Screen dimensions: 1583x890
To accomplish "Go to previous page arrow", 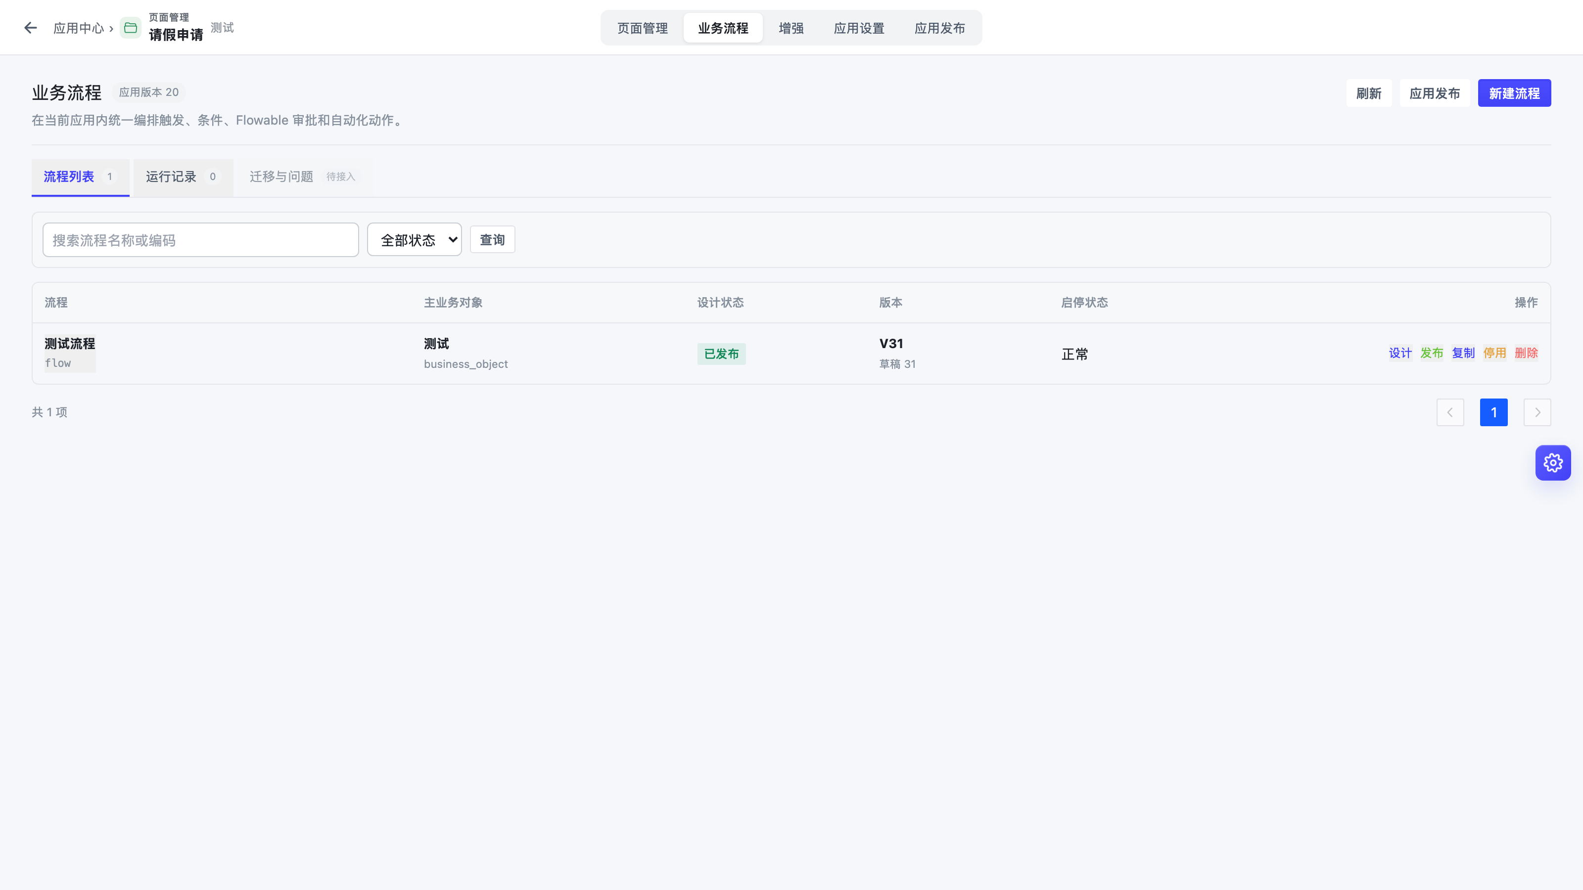I will 1450,412.
